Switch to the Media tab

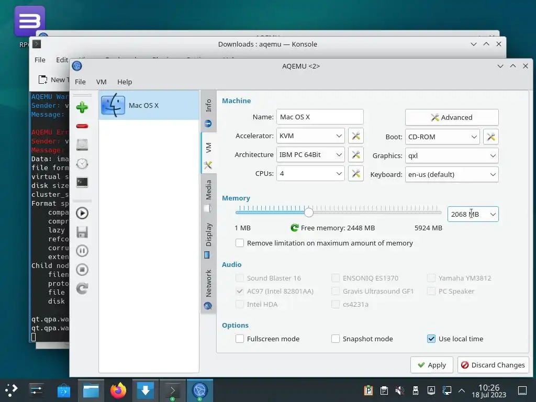(x=208, y=195)
